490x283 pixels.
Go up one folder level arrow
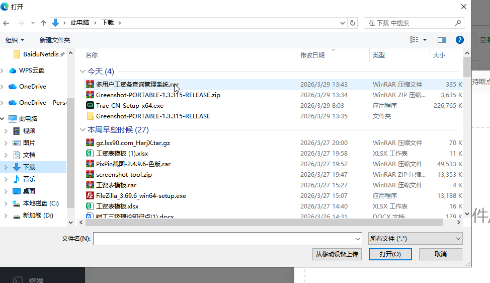[43, 23]
